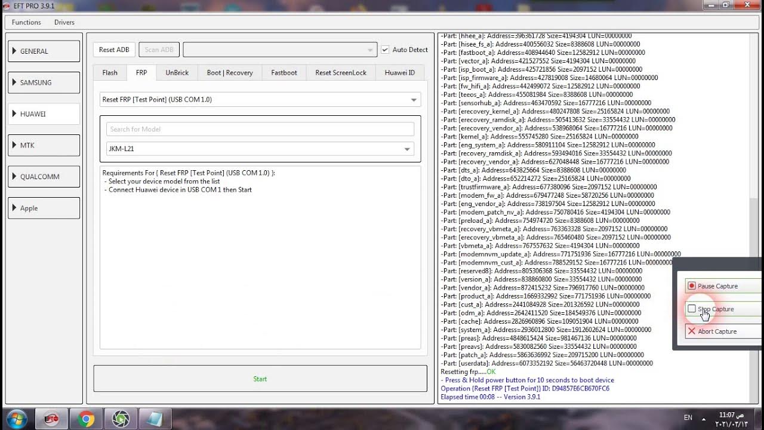Launch Google Chrome from the taskbar
The height and width of the screenshot is (430, 764).
pyautogui.click(x=86, y=419)
